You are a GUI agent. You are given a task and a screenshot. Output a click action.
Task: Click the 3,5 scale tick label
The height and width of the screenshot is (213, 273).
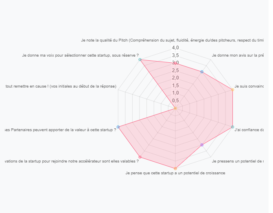pyautogui.click(x=175, y=55)
